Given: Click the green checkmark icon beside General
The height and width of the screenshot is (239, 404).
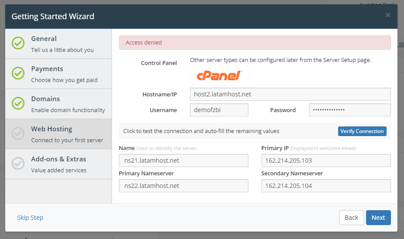Looking at the screenshot, I should tap(18, 43).
